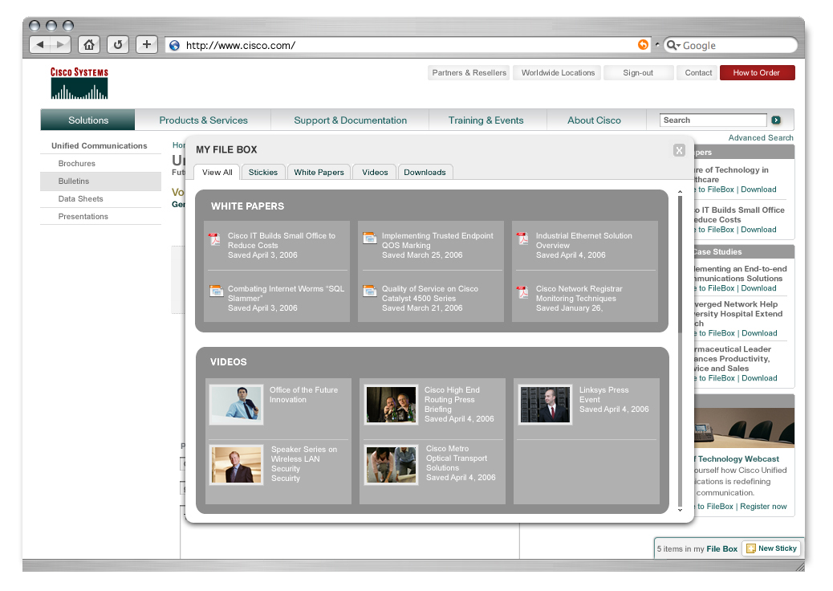Play the Linksys Press Event video thumbnail

pos(545,405)
